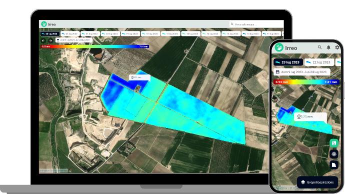
Task: Open the desktop date range picker field
Action: coord(73,40)
